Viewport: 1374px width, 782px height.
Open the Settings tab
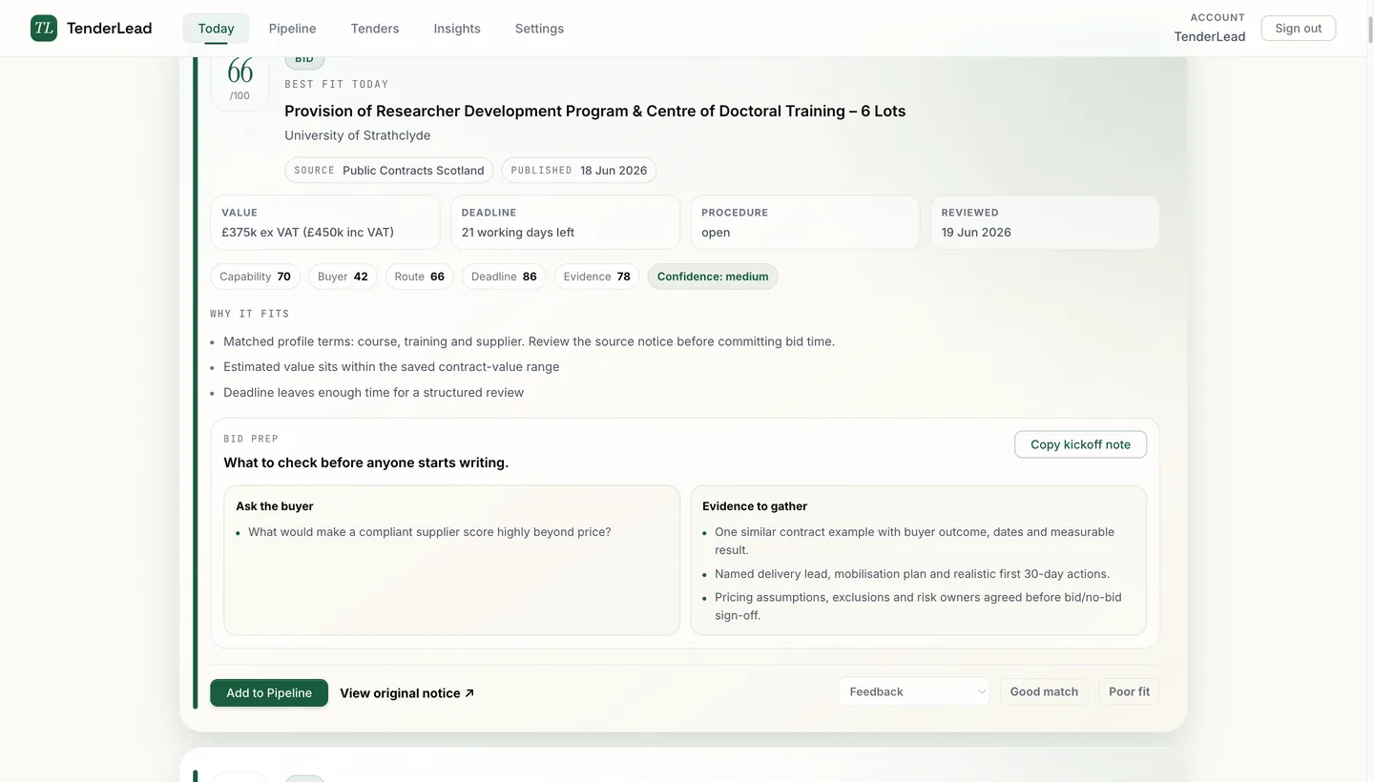click(539, 29)
